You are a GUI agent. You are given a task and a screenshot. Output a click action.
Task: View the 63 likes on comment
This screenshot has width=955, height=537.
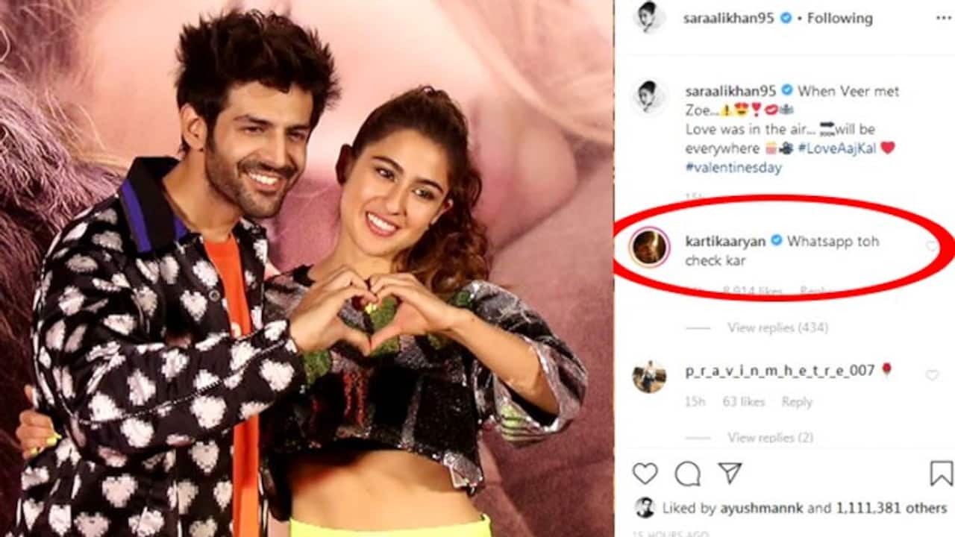click(744, 401)
